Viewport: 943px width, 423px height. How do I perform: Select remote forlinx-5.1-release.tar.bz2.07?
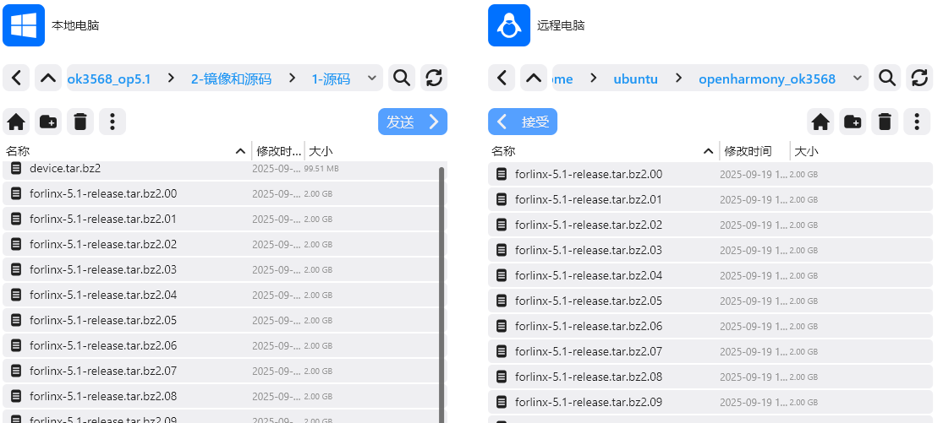click(x=710, y=351)
